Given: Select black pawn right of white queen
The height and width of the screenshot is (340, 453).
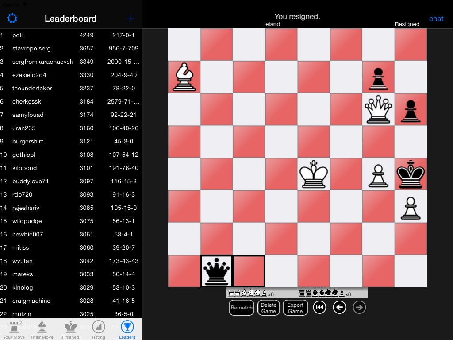Looking at the screenshot, I should [x=411, y=111].
